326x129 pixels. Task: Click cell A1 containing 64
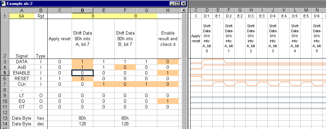[x=22, y=16]
